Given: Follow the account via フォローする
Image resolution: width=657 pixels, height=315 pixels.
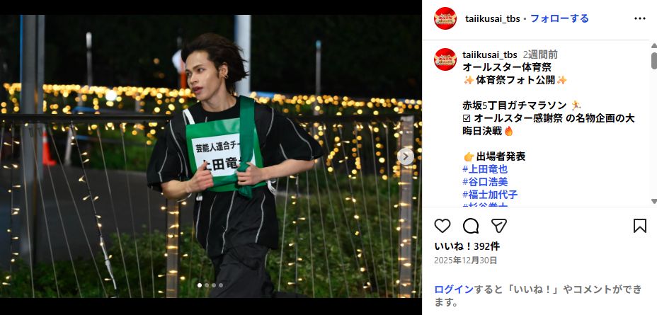Looking at the screenshot, I should pyautogui.click(x=559, y=18).
